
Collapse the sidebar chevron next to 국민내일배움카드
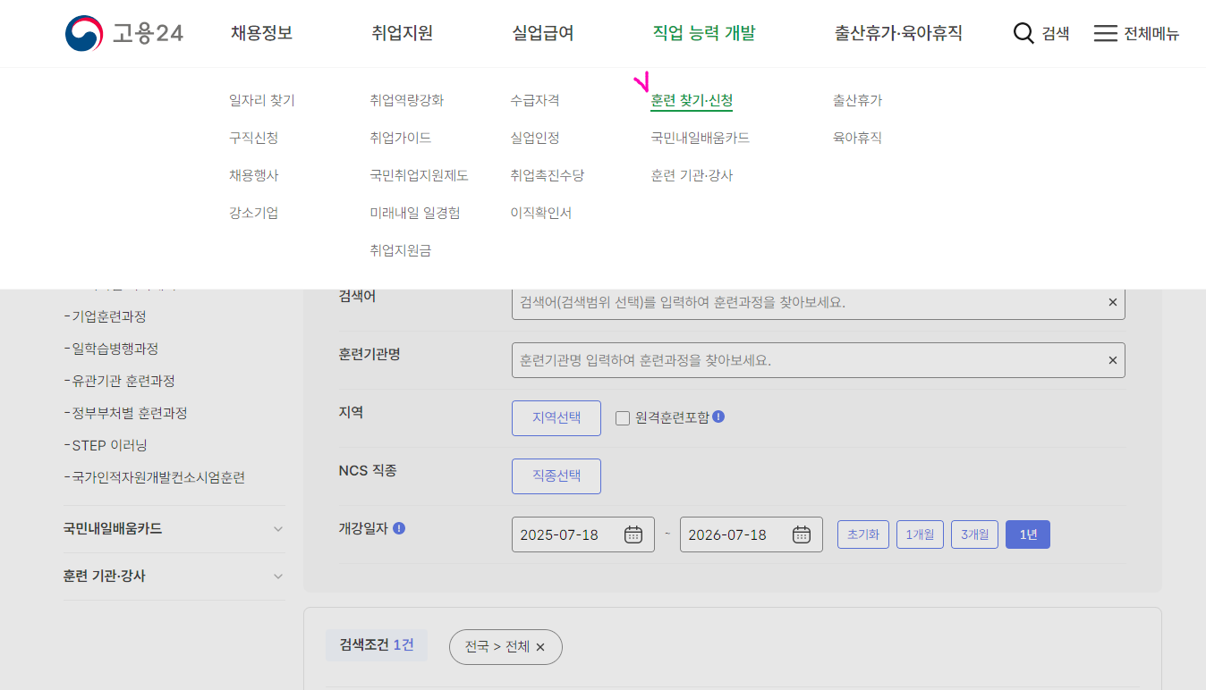click(x=277, y=528)
